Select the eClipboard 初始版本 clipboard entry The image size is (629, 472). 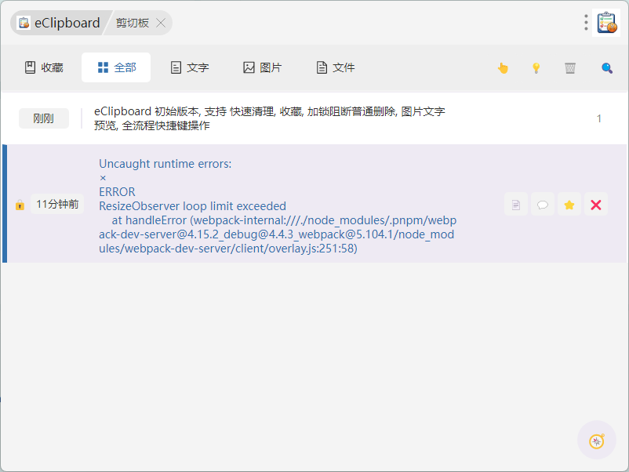[269, 118]
